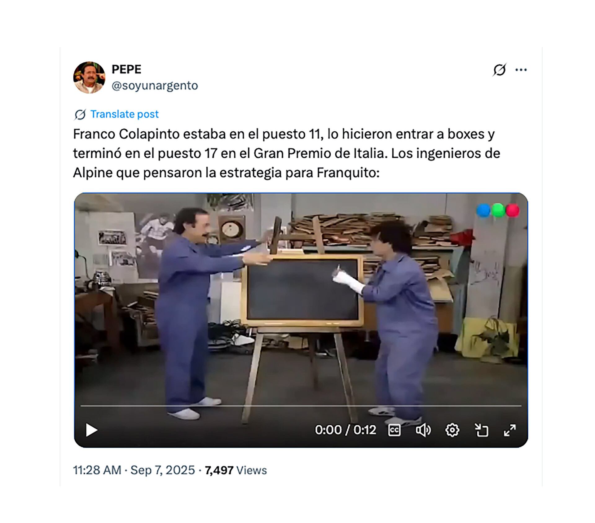Screen dimensions: 595x523
Task: Expand the video to fullscreen
Action: click(x=510, y=430)
